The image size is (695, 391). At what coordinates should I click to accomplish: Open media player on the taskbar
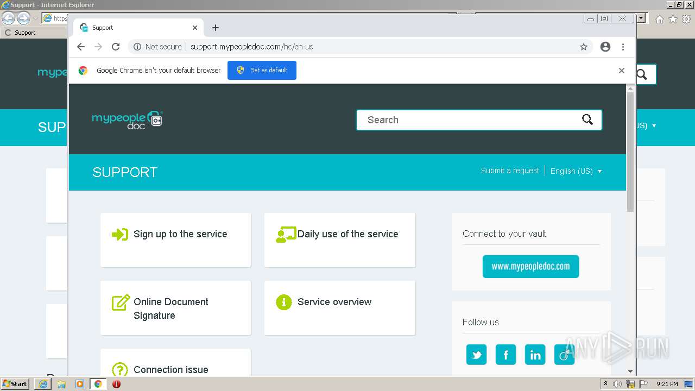click(x=80, y=384)
